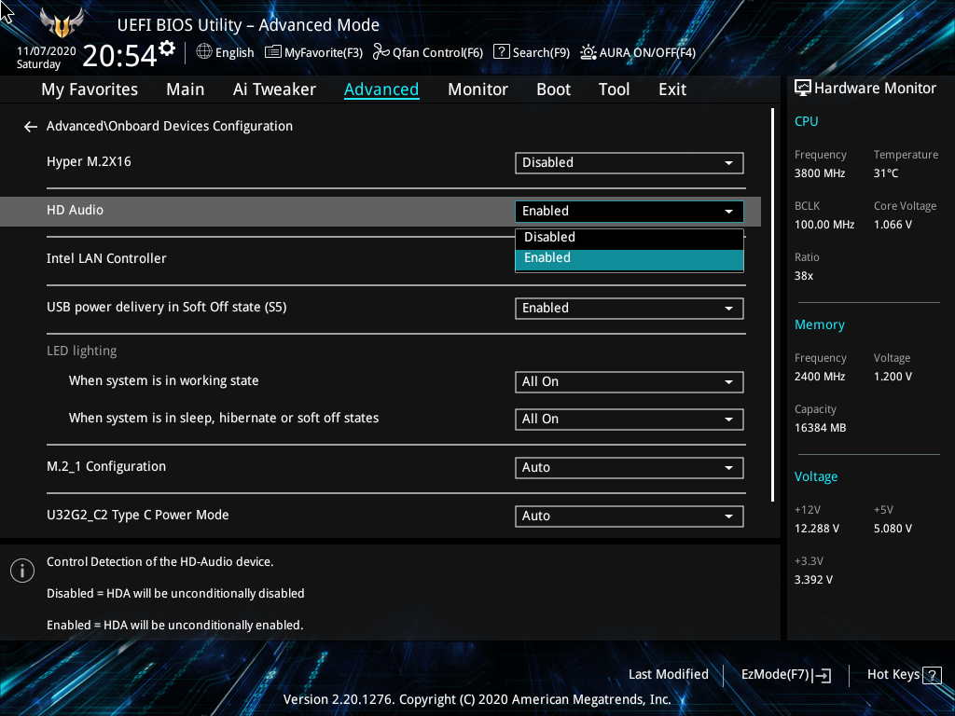Click the 31°C temperature value
This screenshot has height=716, width=955.
(886, 173)
